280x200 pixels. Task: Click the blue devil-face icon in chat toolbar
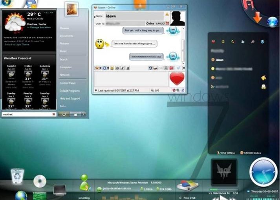150,68
